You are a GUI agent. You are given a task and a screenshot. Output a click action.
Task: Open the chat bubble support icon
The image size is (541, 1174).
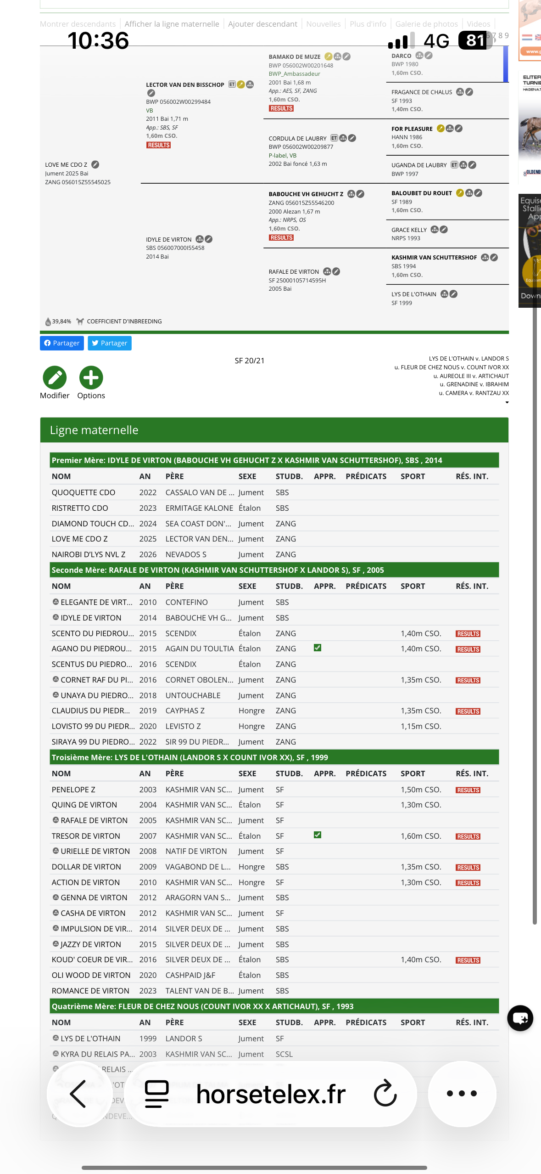pyautogui.click(x=520, y=1018)
